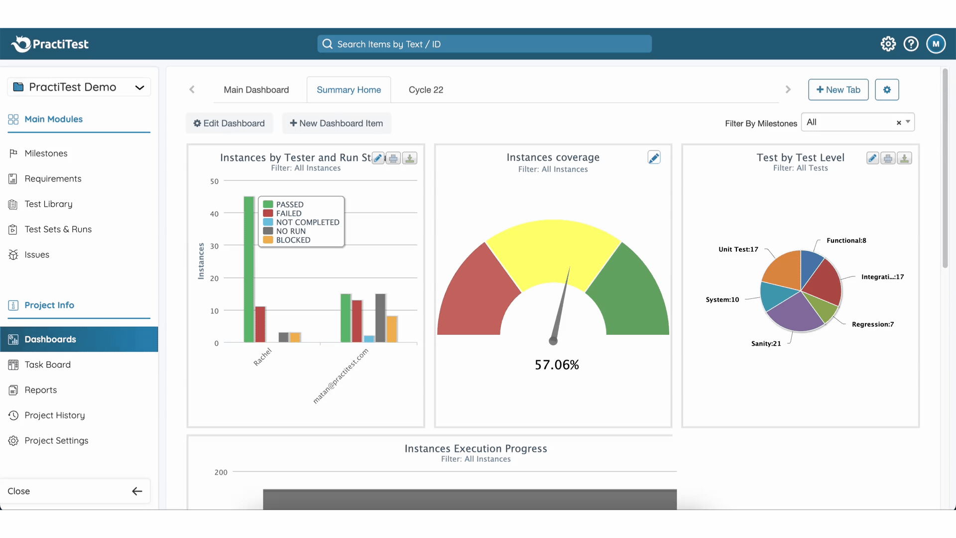Click New Dashboard Item button
956x538 pixels.
pyautogui.click(x=336, y=123)
